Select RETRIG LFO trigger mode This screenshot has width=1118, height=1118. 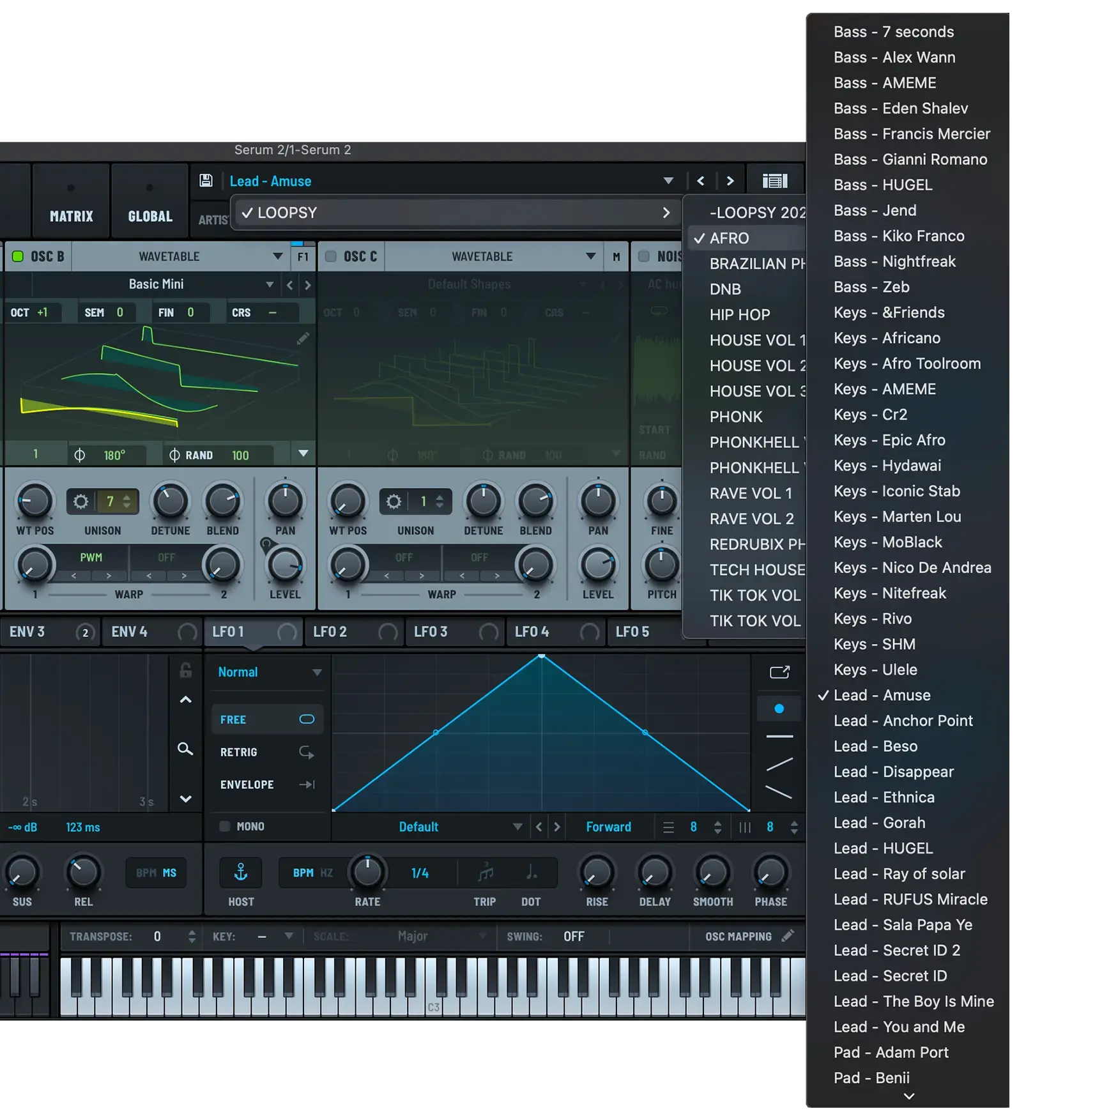267,752
